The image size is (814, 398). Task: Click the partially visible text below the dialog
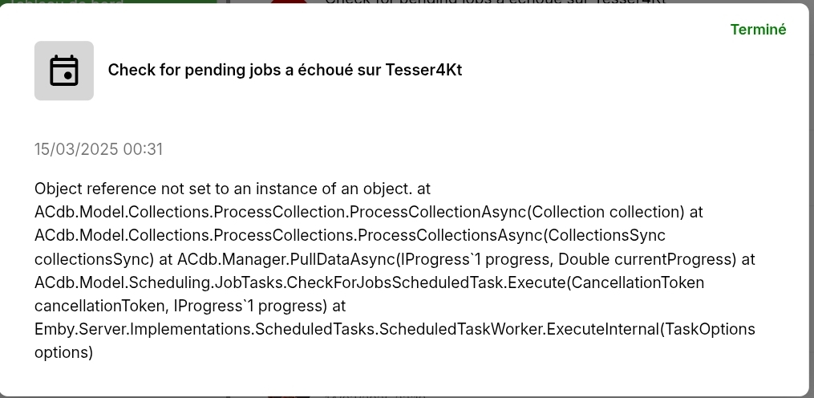click(x=377, y=395)
